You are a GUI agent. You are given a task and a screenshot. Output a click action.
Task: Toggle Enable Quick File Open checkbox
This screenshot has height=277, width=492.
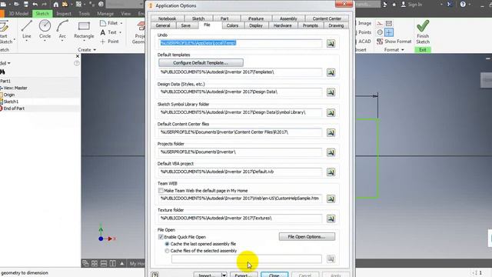(161, 237)
